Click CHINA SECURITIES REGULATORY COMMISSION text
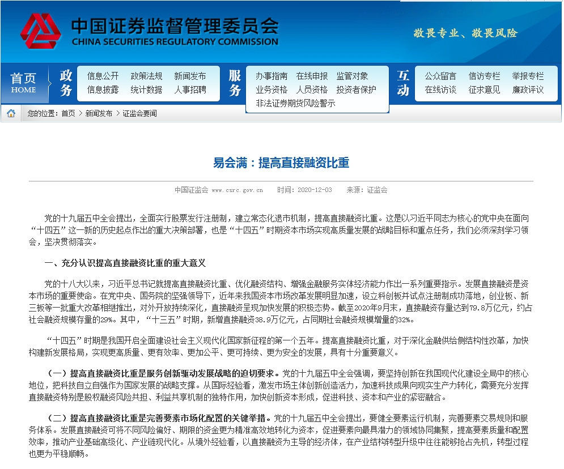The image size is (564, 469). tap(175, 42)
